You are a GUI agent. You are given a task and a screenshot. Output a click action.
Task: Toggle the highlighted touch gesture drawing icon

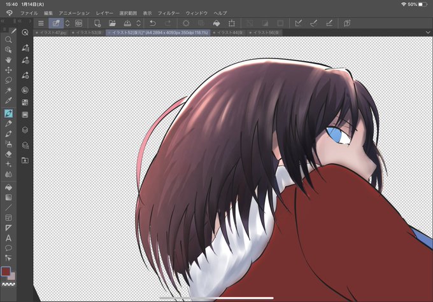56,24
